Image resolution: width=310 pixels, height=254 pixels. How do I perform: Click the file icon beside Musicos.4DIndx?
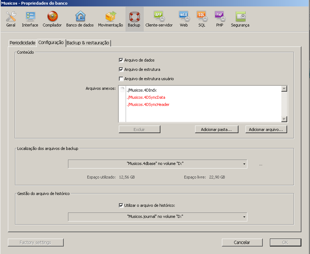click(x=122, y=90)
